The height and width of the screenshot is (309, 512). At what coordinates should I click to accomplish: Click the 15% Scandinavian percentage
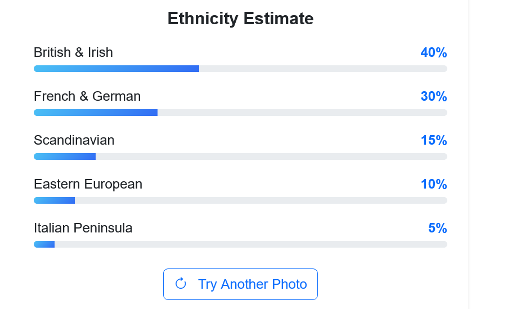[433, 140]
